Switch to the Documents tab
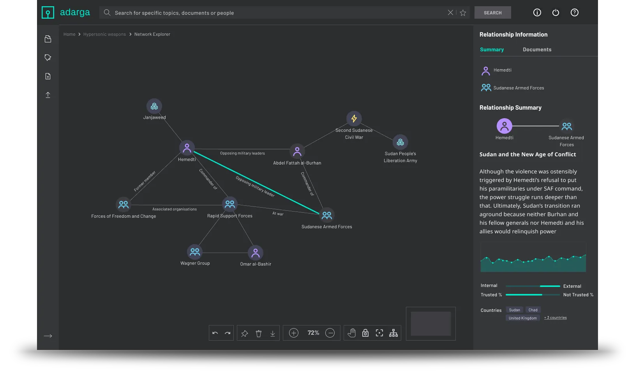 pyautogui.click(x=537, y=49)
